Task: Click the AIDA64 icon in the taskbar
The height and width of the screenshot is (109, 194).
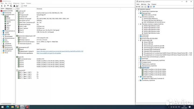Action: (x=27, y=107)
